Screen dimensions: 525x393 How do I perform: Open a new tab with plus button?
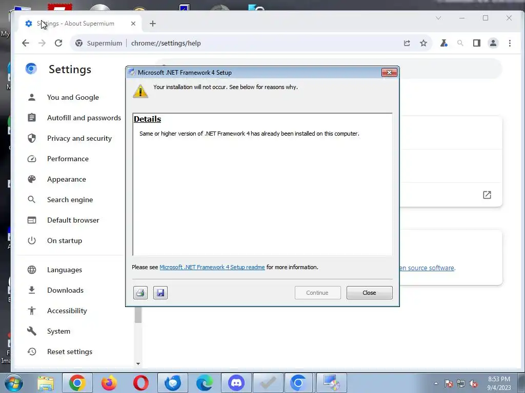[153, 24]
